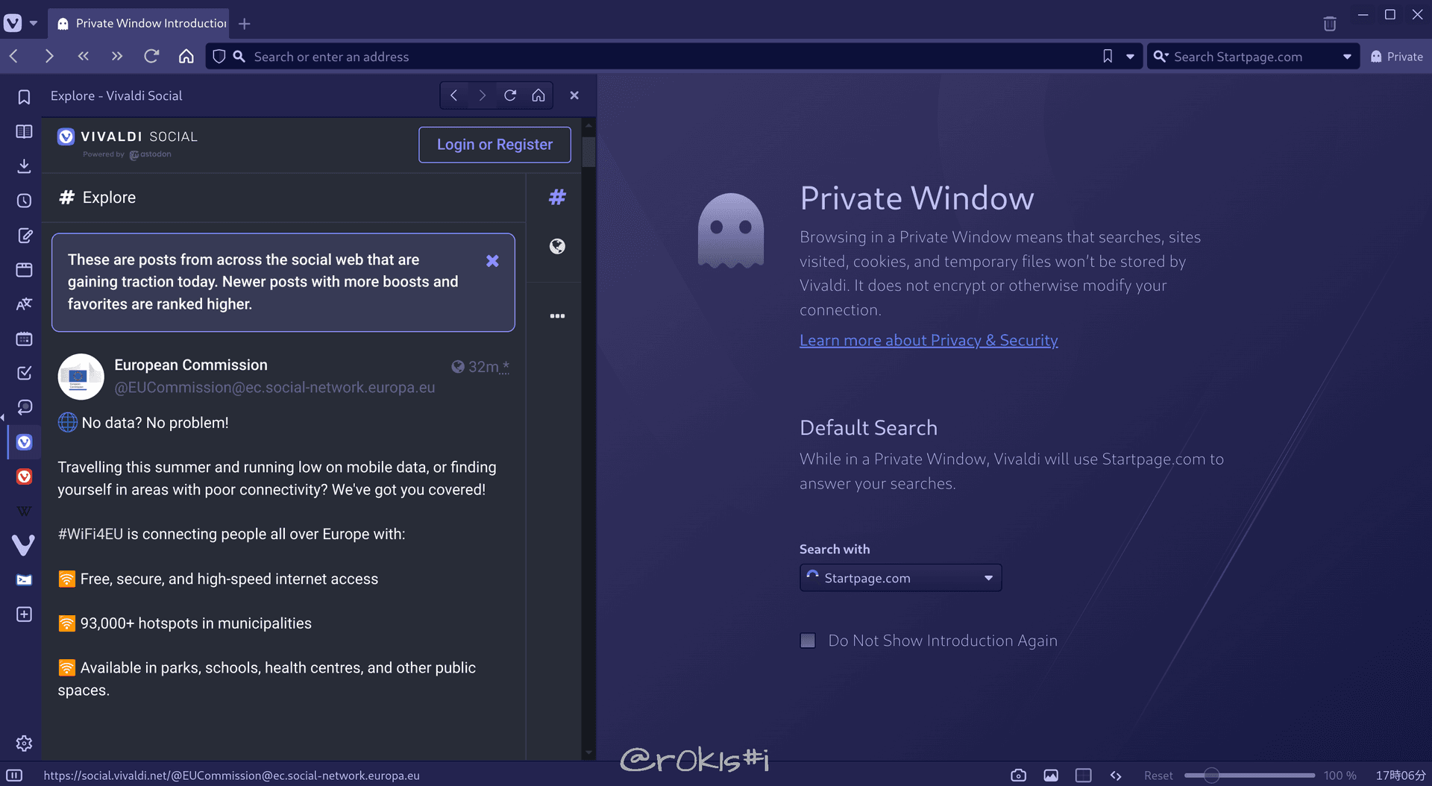Open the History panel
Screen dimensions: 1432x786
coord(24,201)
